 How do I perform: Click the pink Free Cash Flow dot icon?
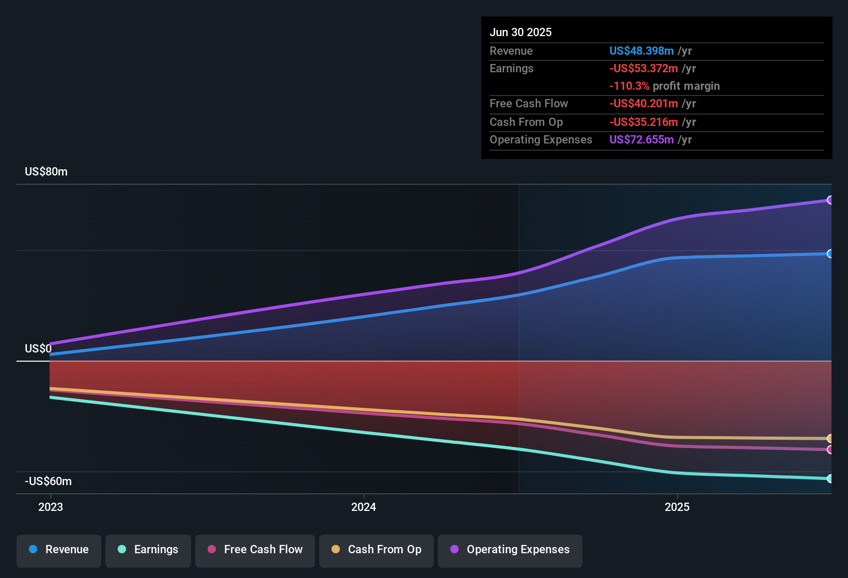(x=211, y=550)
